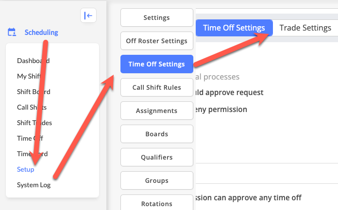Image resolution: width=338 pixels, height=210 pixels.
Task: Click the Settings setup button
Action: pyautogui.click(x=156, y=18)
